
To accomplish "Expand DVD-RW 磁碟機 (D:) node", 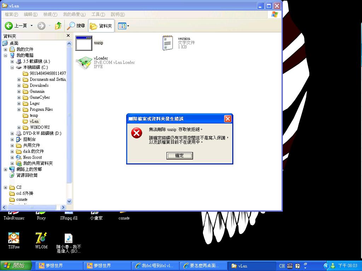I will pyautogui.click(x=12, y=133).
